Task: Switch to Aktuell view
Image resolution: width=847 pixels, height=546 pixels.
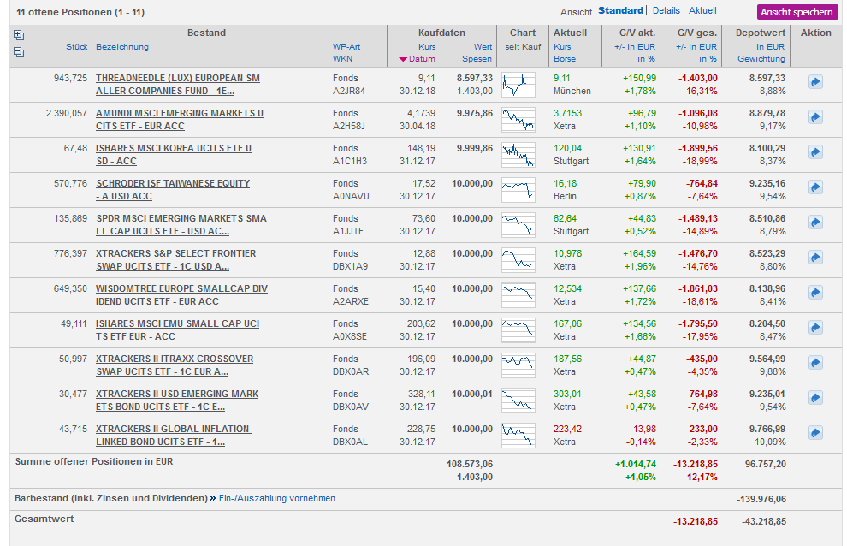Action: pyautogui.click(x=702, y=10)
